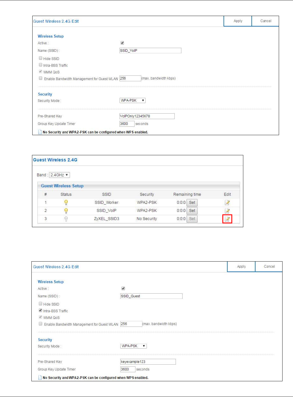Click WPA2-PSK cell in SSID_Worker row
Viewport: 293px width, 397px height.
coord(147,202)
